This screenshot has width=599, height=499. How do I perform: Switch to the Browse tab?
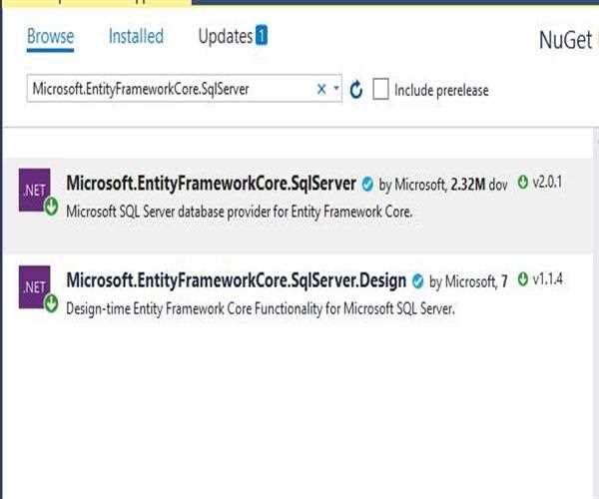coord(50,37)
